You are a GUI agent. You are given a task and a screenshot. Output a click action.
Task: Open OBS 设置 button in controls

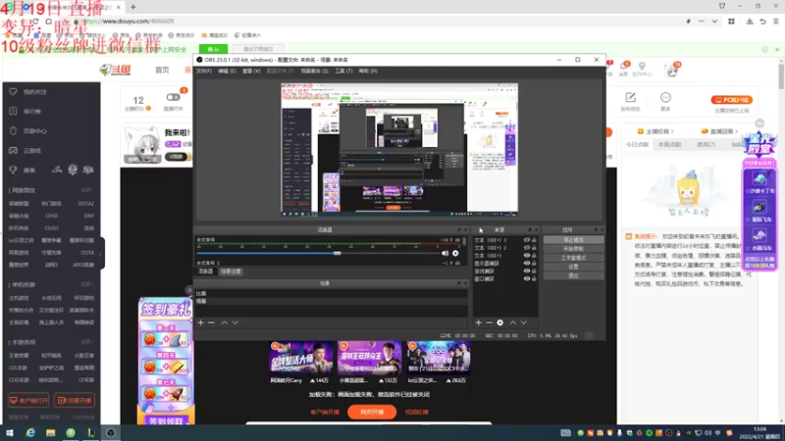click(573, 267)
